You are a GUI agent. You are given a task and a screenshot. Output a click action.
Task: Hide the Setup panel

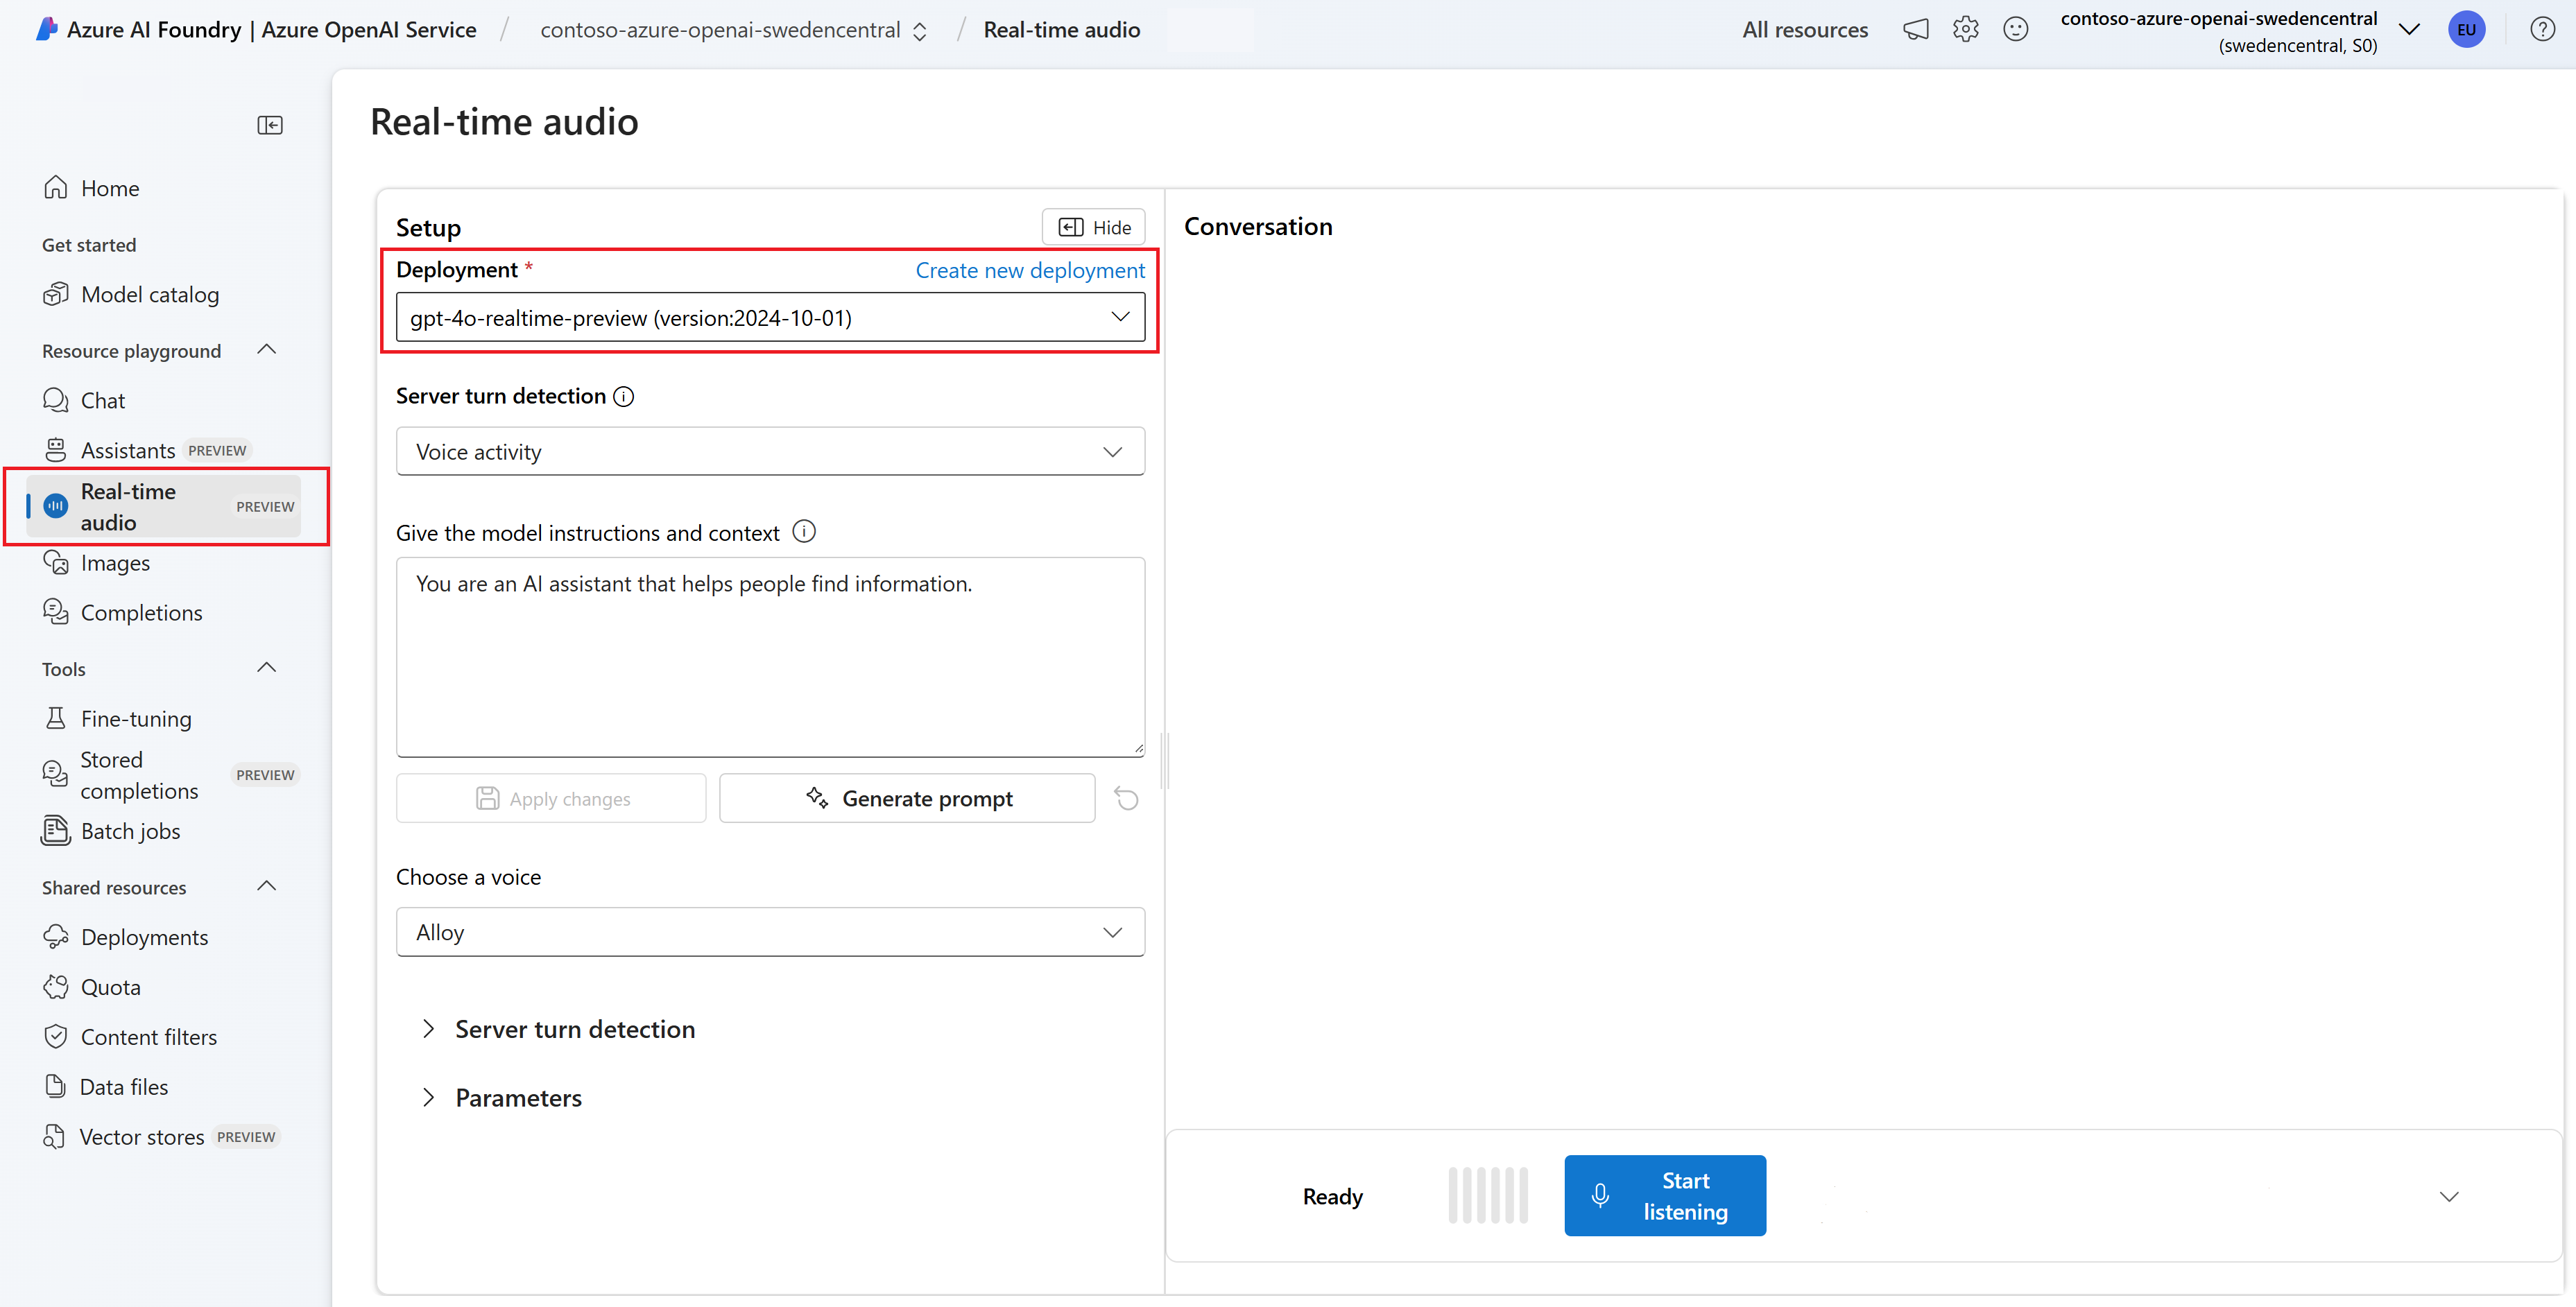tap(1093, 227)
